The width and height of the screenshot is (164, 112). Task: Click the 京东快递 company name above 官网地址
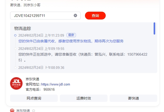[x=32, y=79]
